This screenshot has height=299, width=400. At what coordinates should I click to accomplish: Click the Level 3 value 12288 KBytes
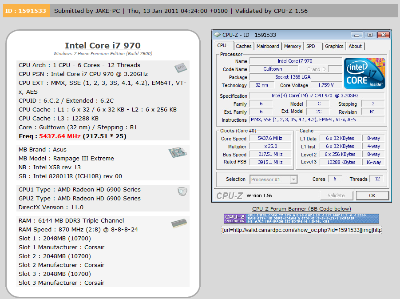coord(340,162)
